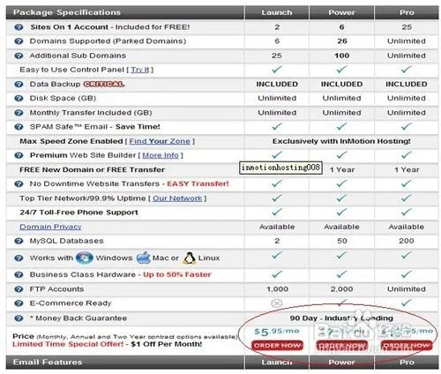Click INCLUDED Data Backup value under Launch
The image size is (441, 374).
(277, 85)
